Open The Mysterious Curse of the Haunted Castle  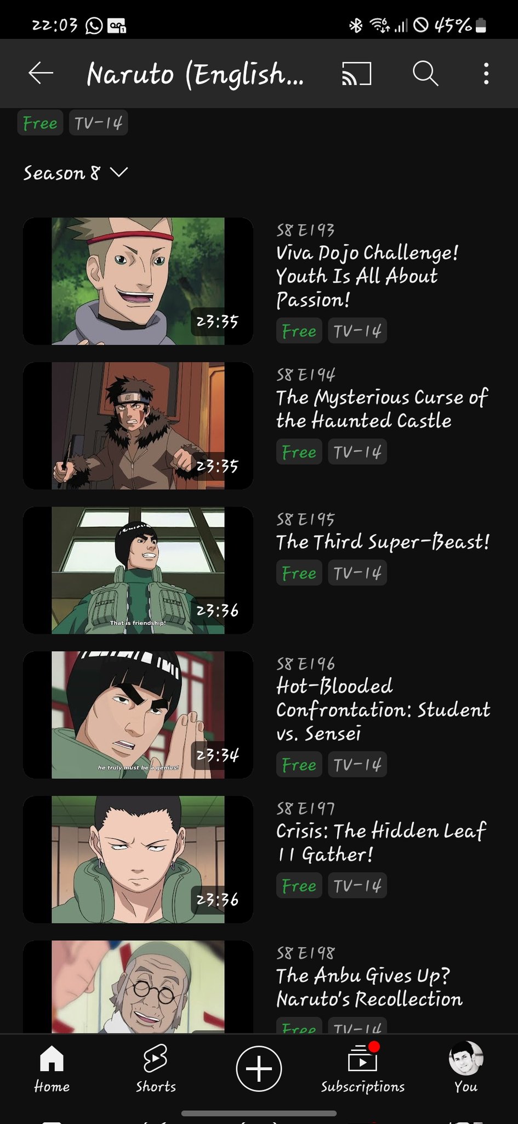coord(382,409)
